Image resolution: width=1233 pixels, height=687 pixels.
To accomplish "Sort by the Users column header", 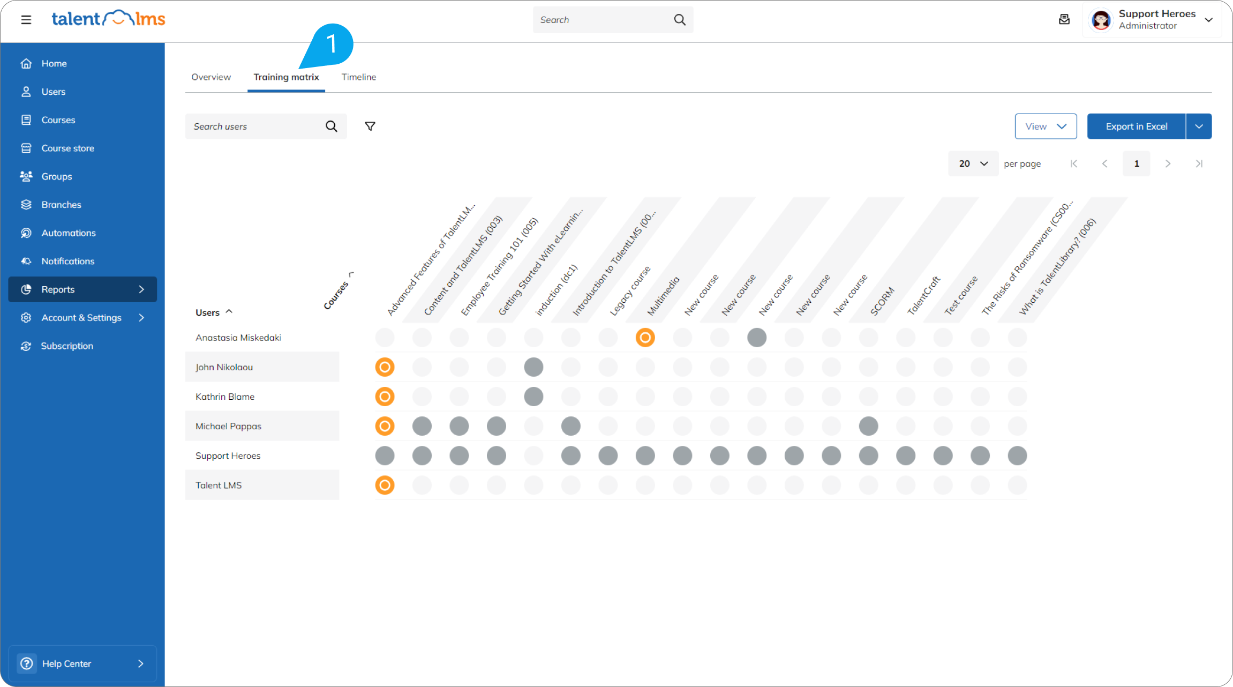I will coord(214,312).
